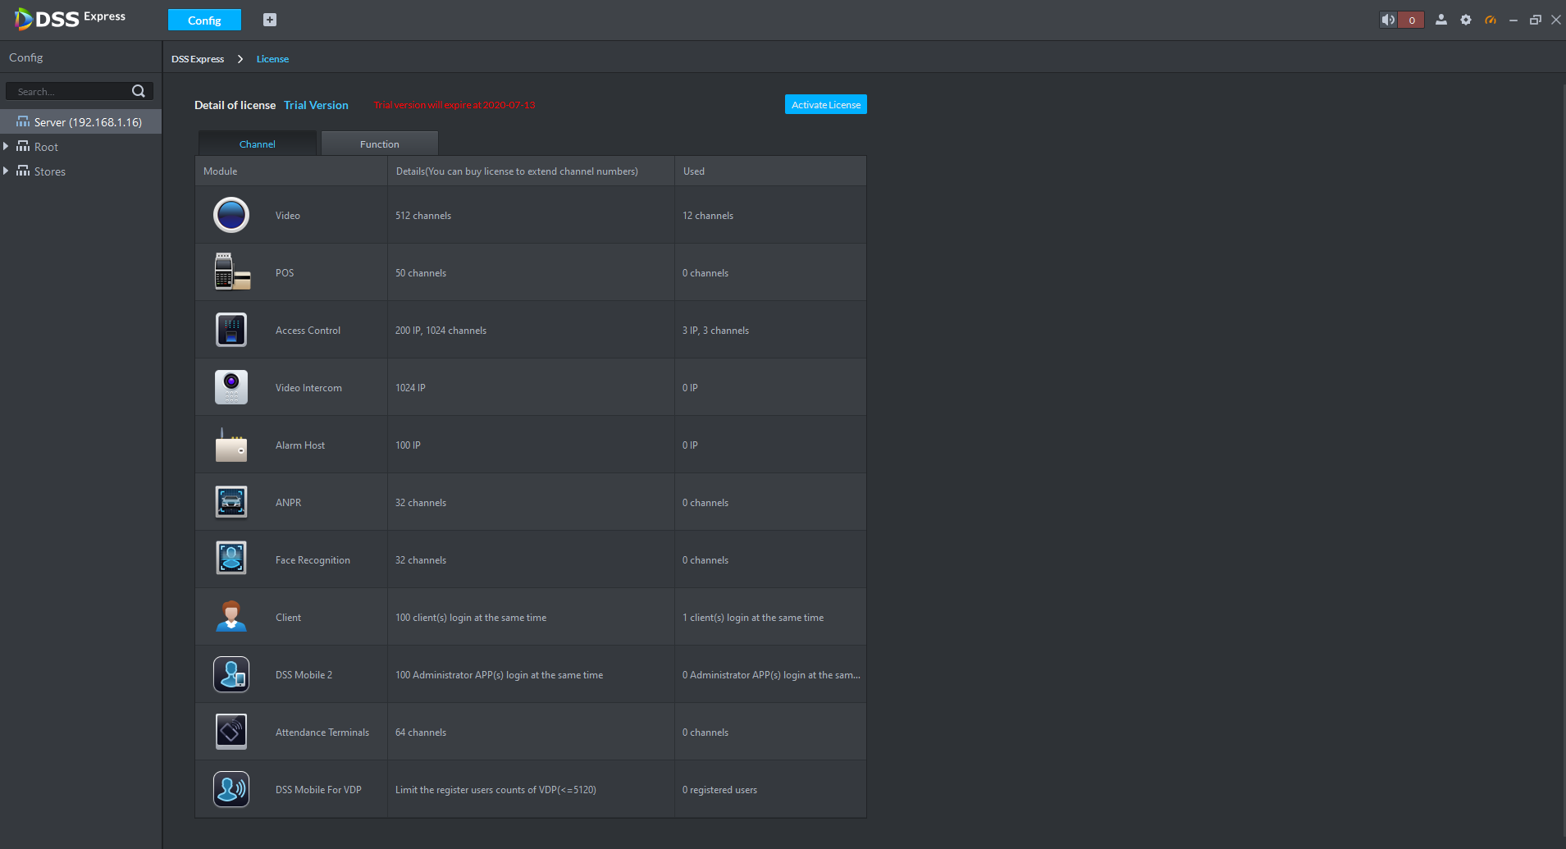Click the ANPR car icon

pyautogui.click(x=231, y=502)
